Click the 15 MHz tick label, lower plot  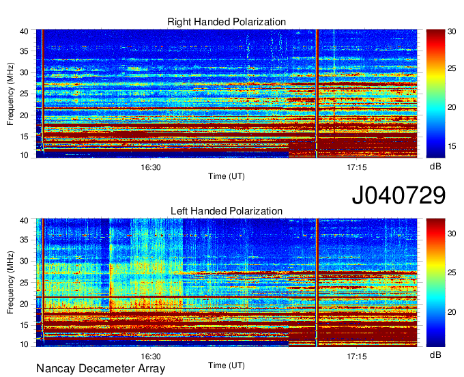pos(24,326)
